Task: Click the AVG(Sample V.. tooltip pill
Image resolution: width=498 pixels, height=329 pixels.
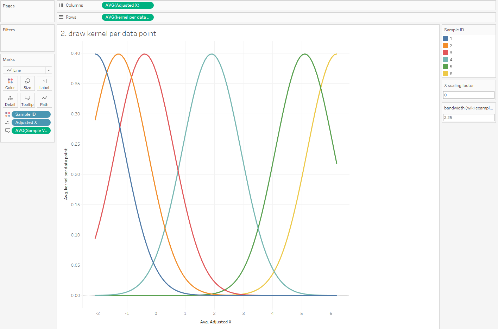Action: click(31, 131)
